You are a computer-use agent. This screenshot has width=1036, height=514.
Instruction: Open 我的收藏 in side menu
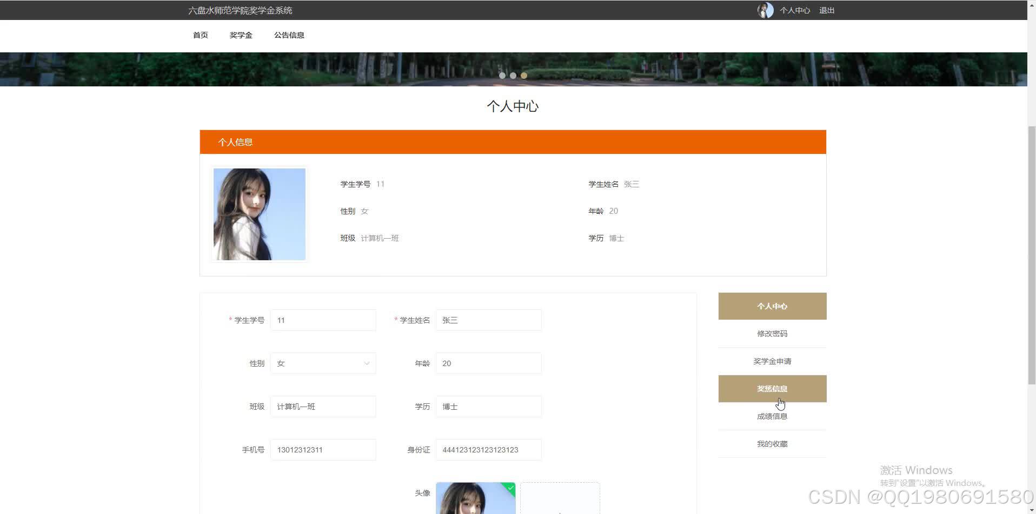pos(772,444)
